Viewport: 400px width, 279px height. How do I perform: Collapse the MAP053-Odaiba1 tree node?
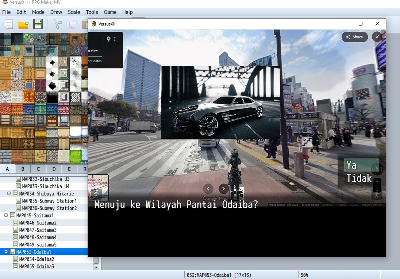pyautogui.click(x=6, y=252)
